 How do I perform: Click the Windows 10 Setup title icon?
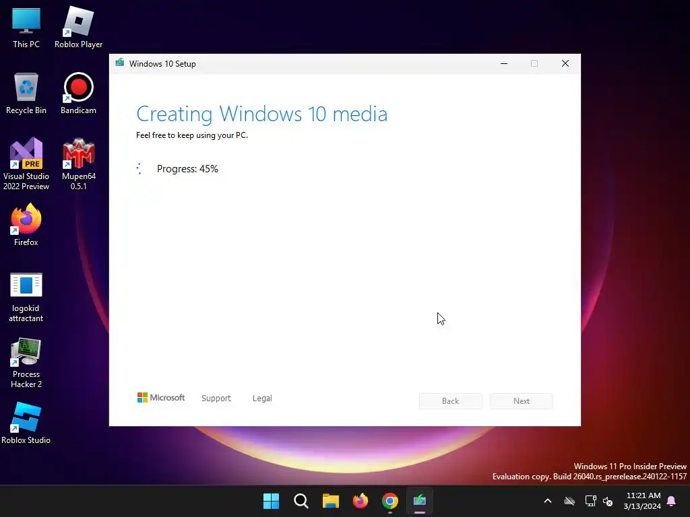coord(120,63)
